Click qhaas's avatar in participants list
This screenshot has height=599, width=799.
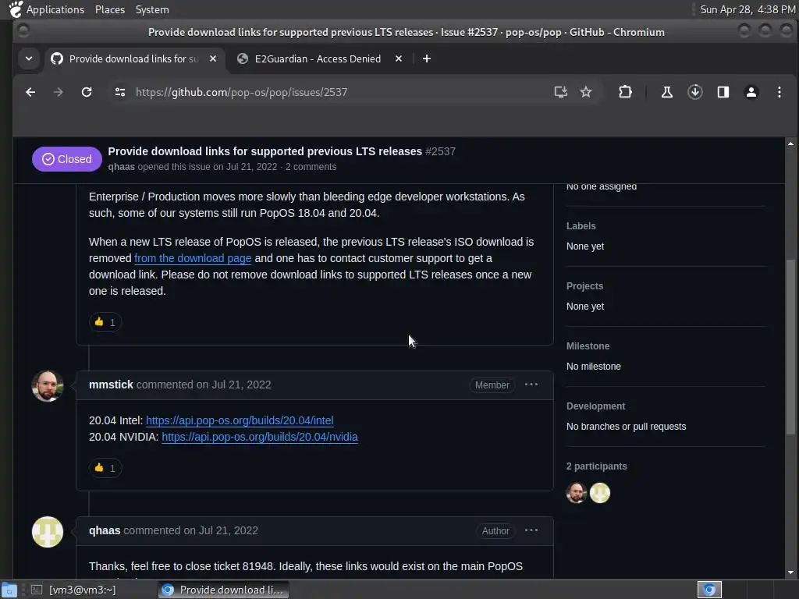[x=600, y=493]
